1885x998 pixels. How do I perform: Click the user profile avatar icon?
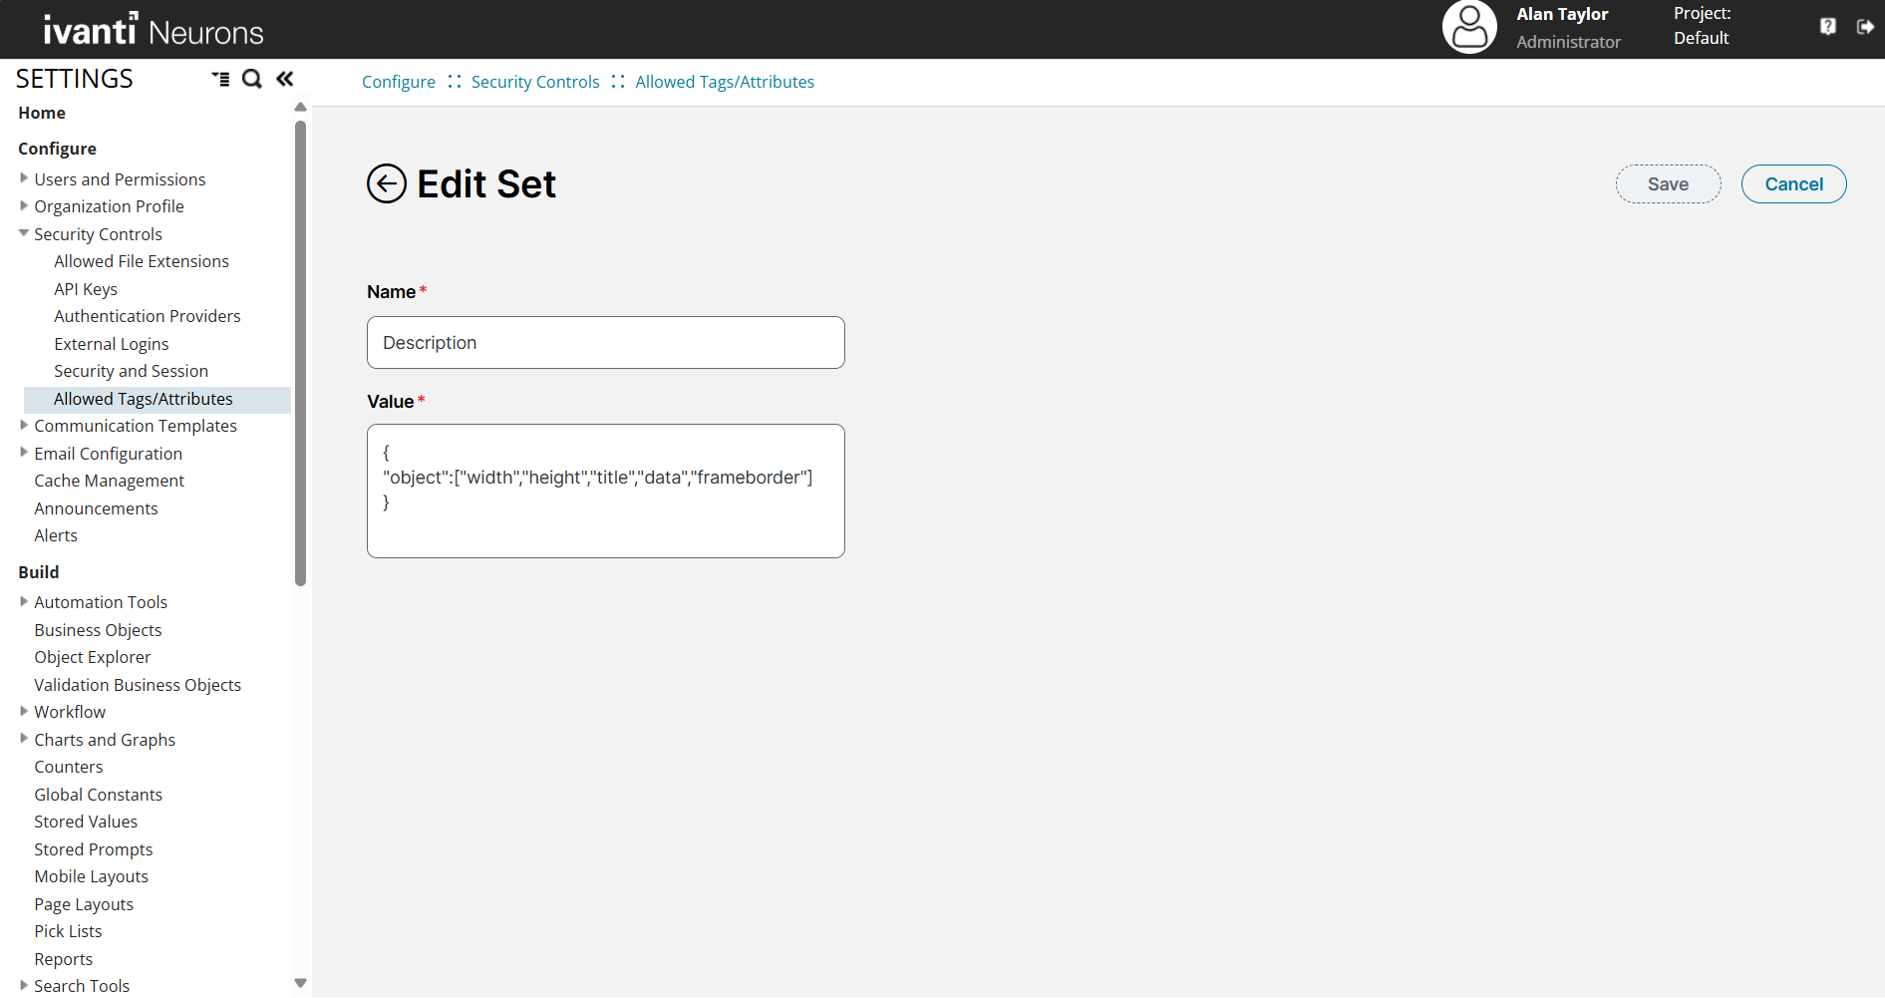coord(1469,27)
